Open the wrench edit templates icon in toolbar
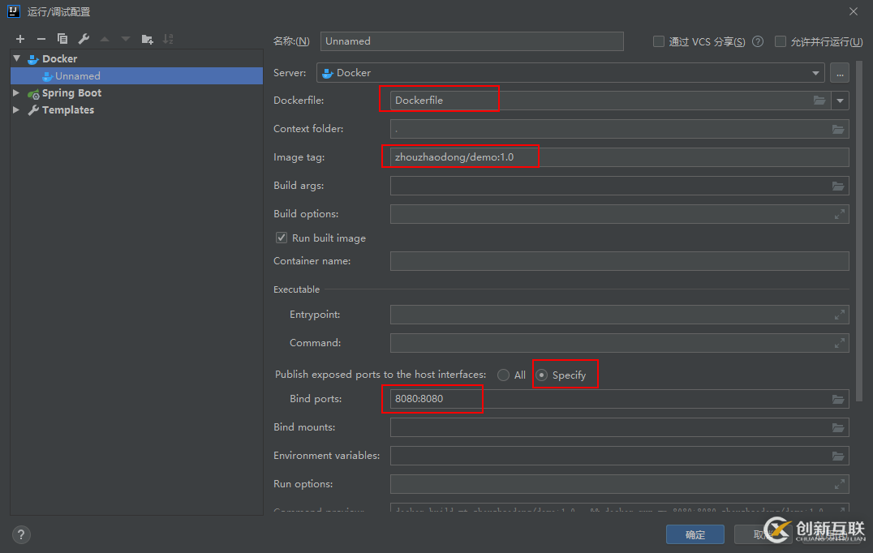873x553 pixels. (x=84, y=39)
